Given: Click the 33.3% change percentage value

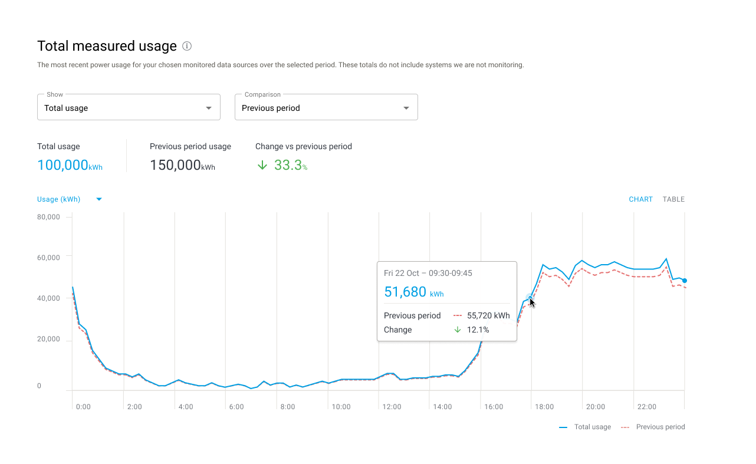Looking at the screenshot, I should (291, 165).
